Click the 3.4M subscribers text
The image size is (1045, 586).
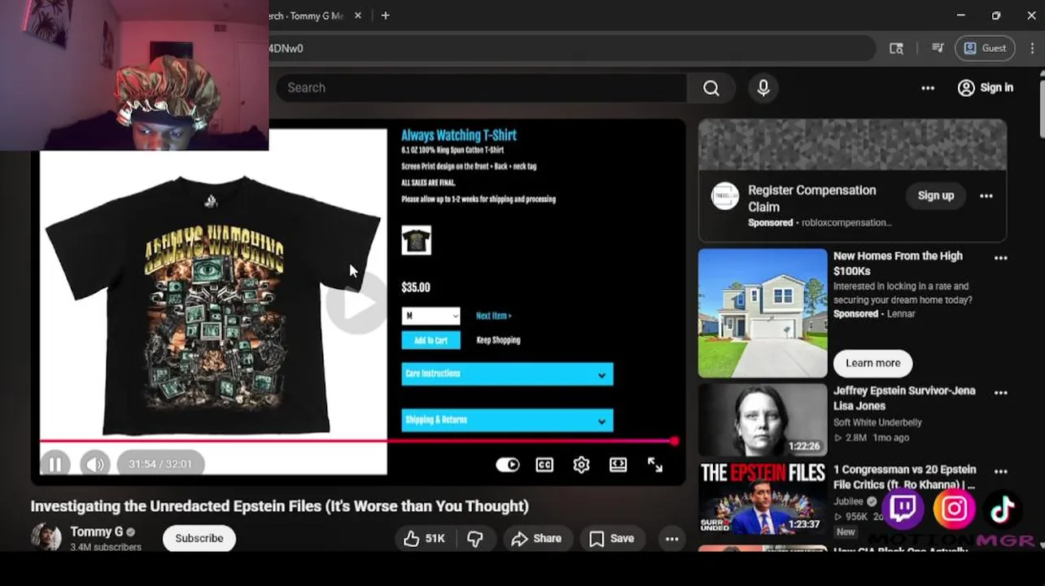tap(106, 548)
